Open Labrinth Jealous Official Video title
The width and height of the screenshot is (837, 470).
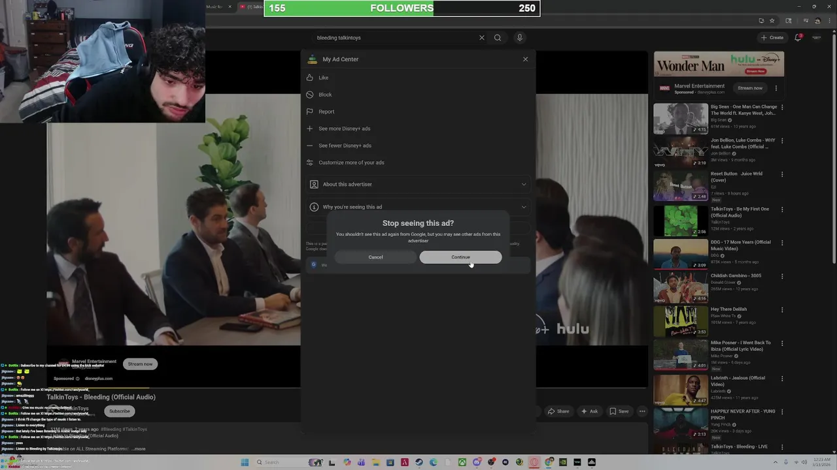(x=738, y=381)
